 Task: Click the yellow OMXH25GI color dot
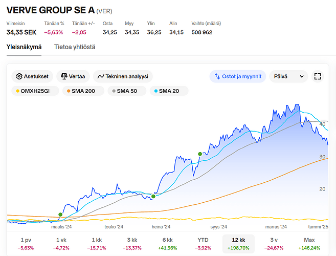(x=18, y=91)
